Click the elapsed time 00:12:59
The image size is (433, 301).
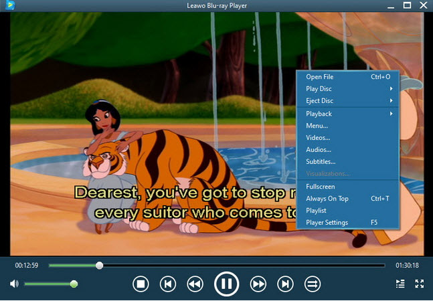[x=27, y=266]
